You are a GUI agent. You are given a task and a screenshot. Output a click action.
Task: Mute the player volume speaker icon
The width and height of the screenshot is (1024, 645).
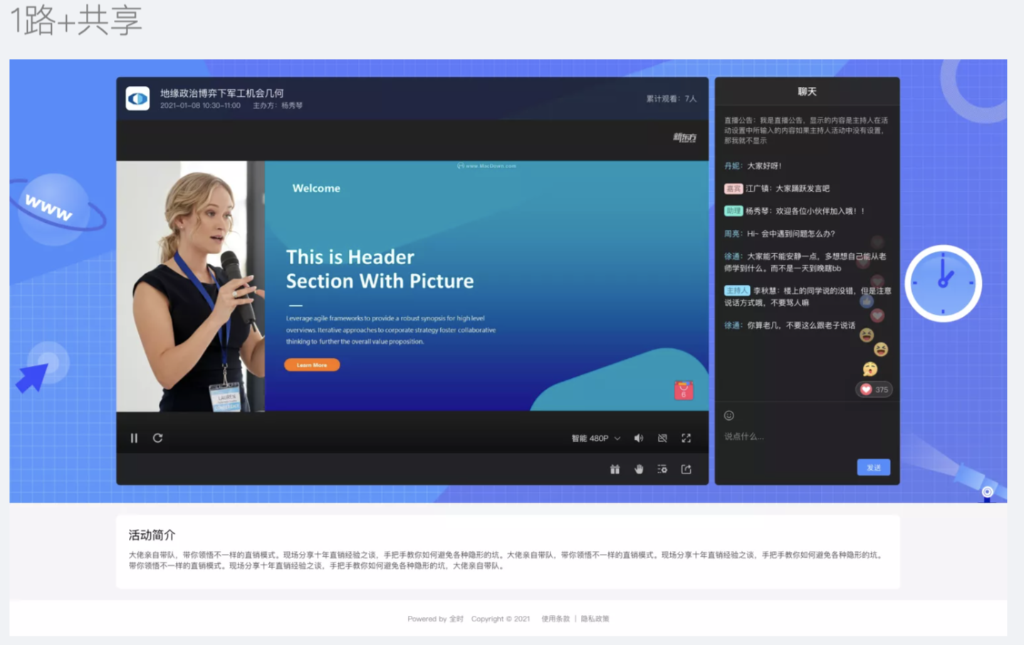tap(639, 439)
